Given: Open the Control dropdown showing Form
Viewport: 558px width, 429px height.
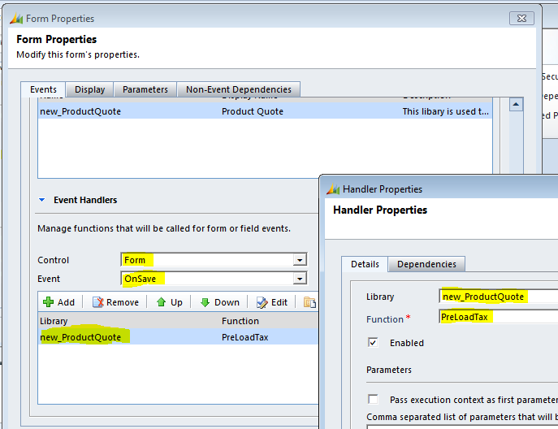Looking at the screenshot, I should pyautogui.click(x=300, y=260).
